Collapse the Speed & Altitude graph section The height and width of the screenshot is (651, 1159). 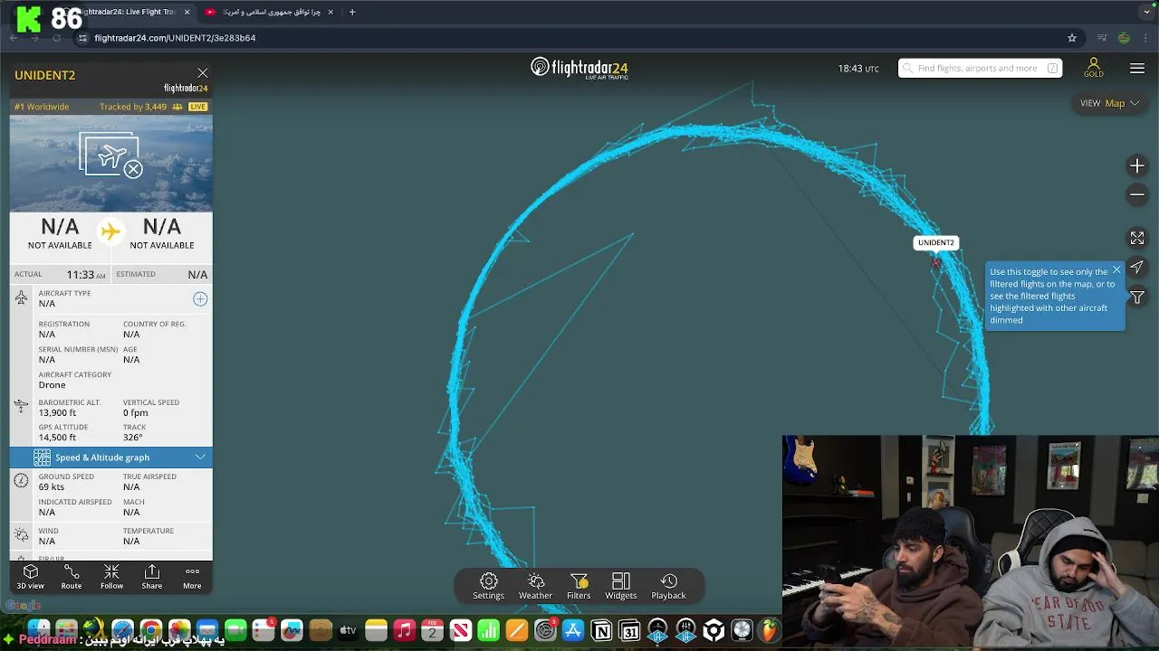click(x=111, y=458)
